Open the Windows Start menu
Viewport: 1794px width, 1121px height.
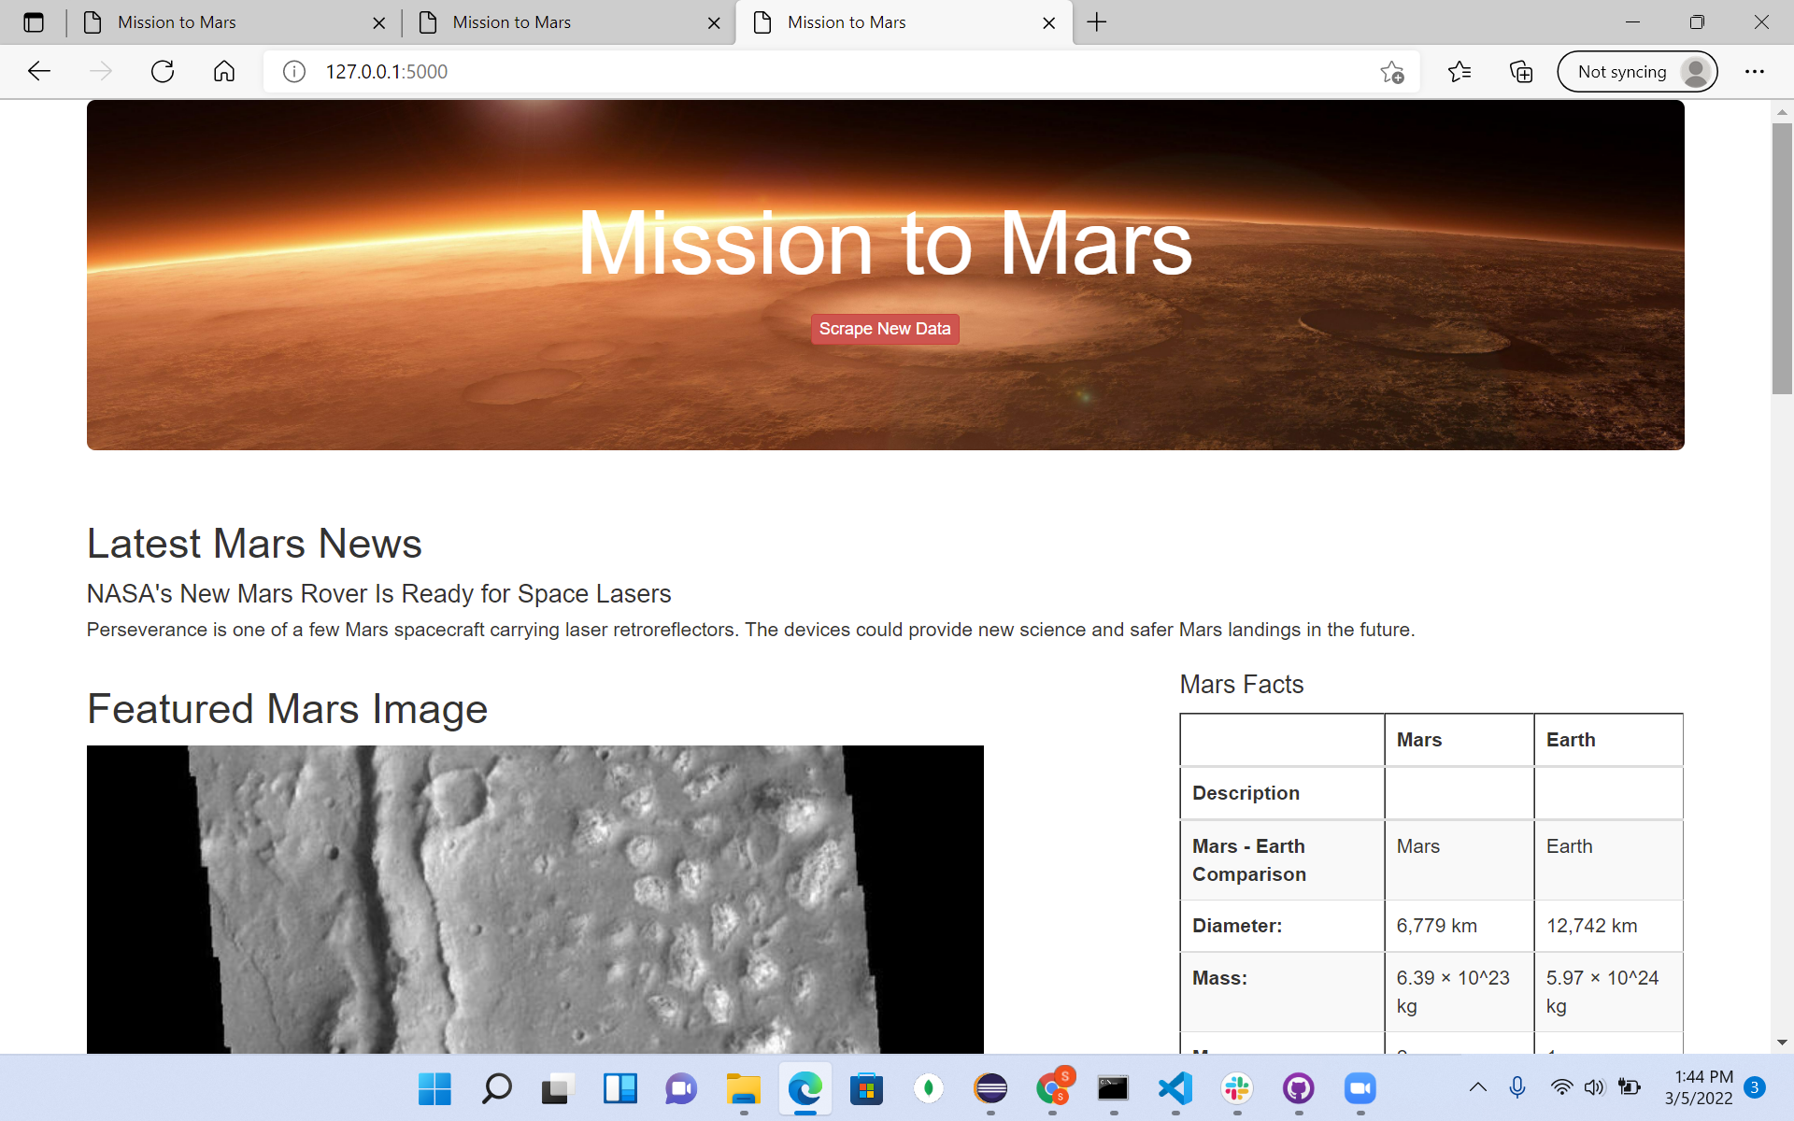tap(434, 1088)
